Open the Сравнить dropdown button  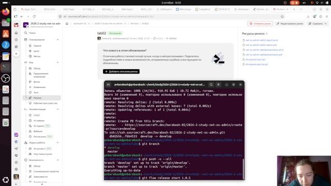point(318,24)
